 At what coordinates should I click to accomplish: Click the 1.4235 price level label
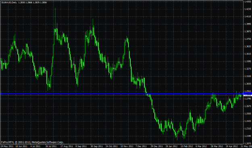click(248, 9)
